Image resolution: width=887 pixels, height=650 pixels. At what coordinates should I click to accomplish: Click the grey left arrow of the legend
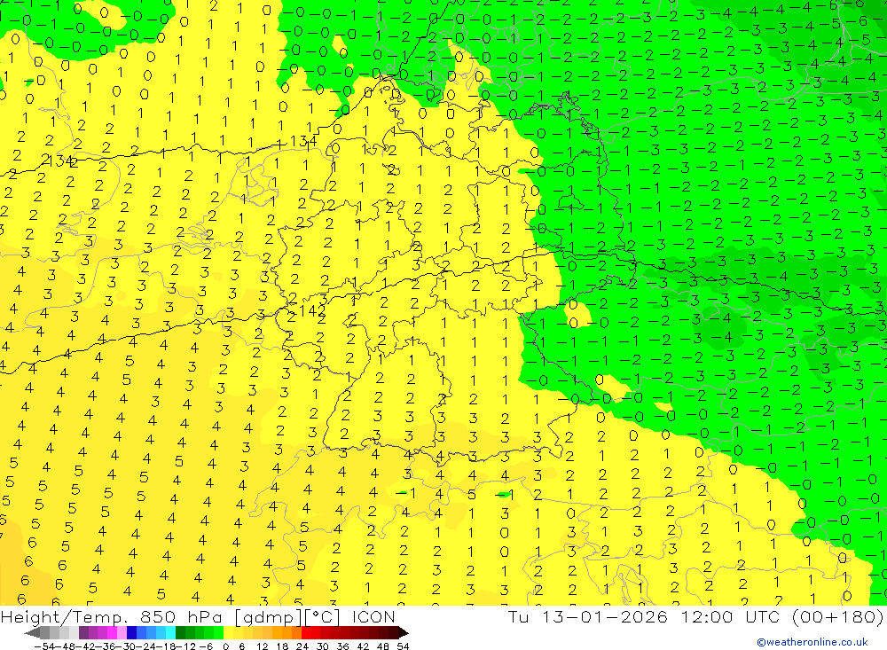tap(33, 632)
